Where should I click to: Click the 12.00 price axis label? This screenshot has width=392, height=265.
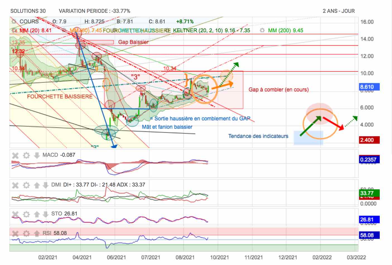click(x=367, y=56)
